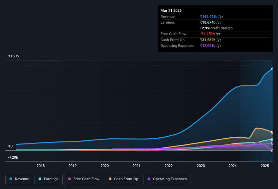
Task: Click the -₹20b y-axis label
Action: click(x=13, y=157)
